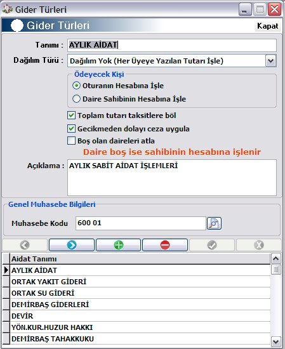Open the Dağılım Türü dropdown list

271,60
